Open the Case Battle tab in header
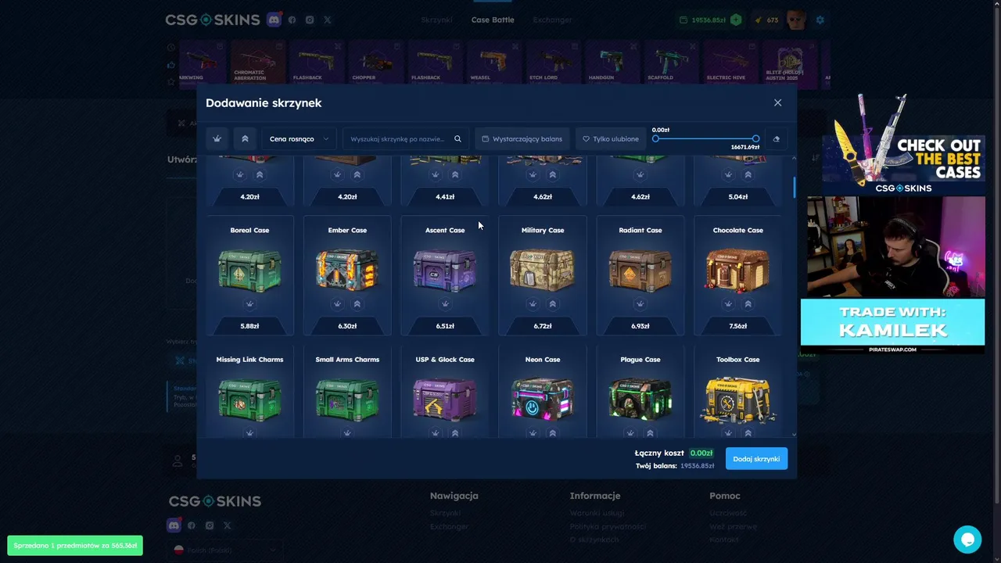1001x563 pixels. click(x=493, y=20)
